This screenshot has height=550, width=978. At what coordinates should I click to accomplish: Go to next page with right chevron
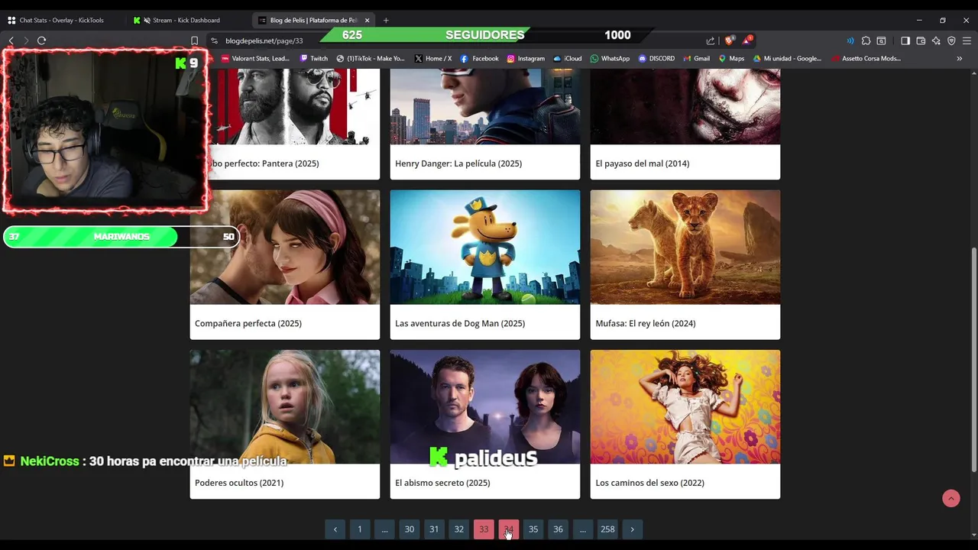click(632, 529)
